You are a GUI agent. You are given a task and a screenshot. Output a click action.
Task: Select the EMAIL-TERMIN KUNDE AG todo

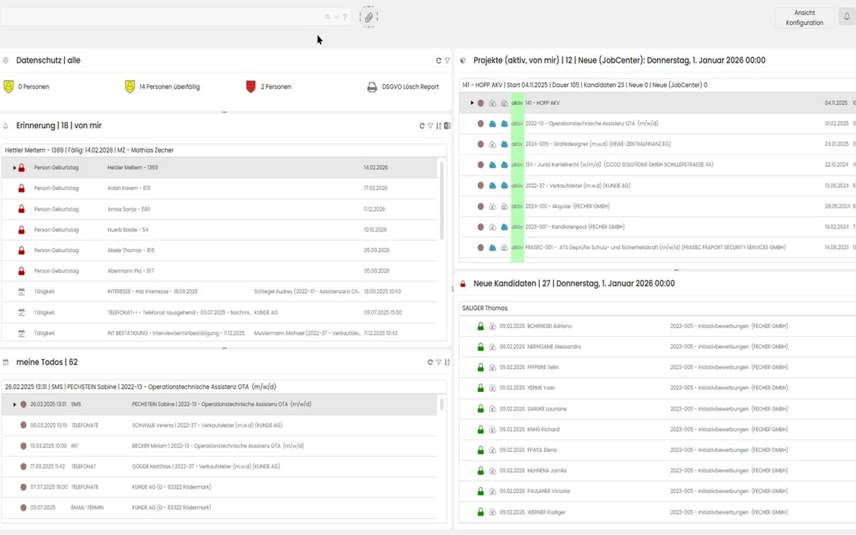point(219,508)
